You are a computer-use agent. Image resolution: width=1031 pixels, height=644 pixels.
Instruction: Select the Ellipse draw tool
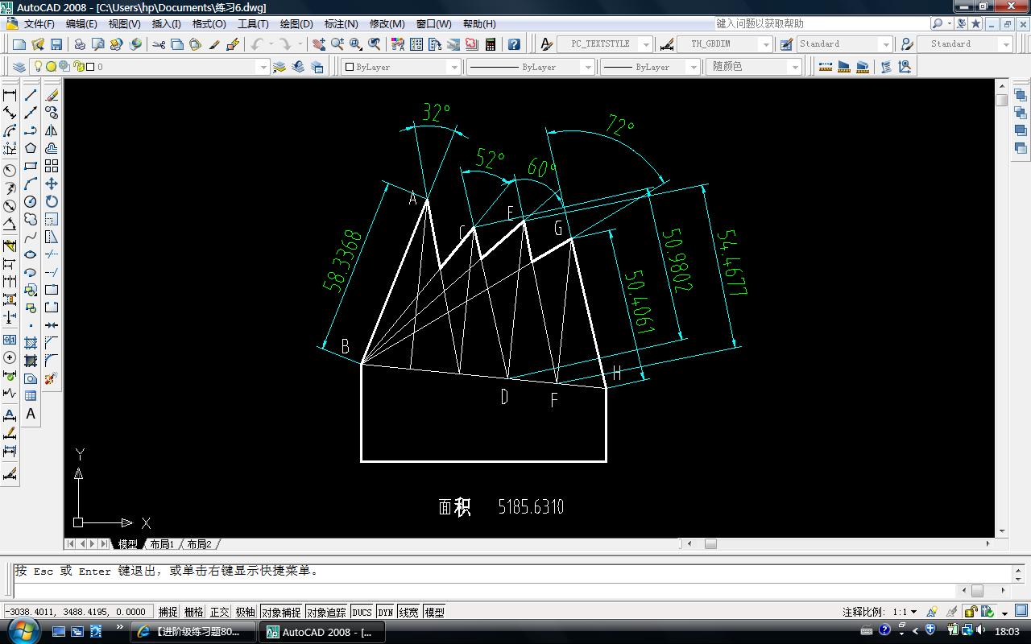tap(31, 254)
